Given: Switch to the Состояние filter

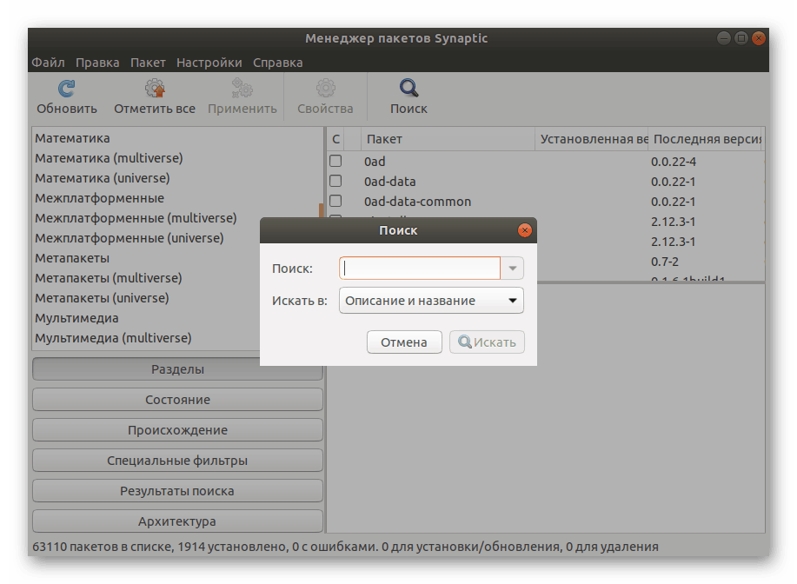Looking at the screenshot, I should pos(177,400).
